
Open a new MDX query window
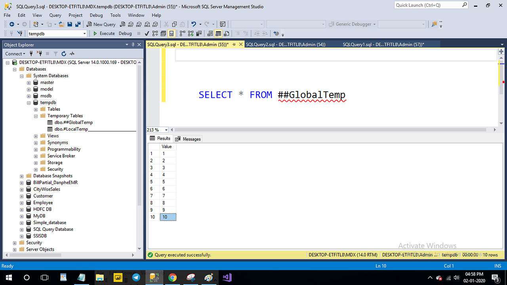(x=131, y=24)
